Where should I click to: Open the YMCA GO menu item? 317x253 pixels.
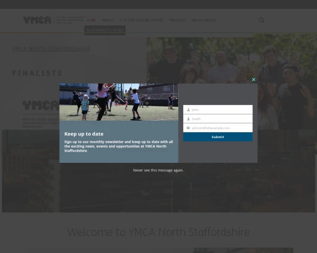[x=177, y=20]
